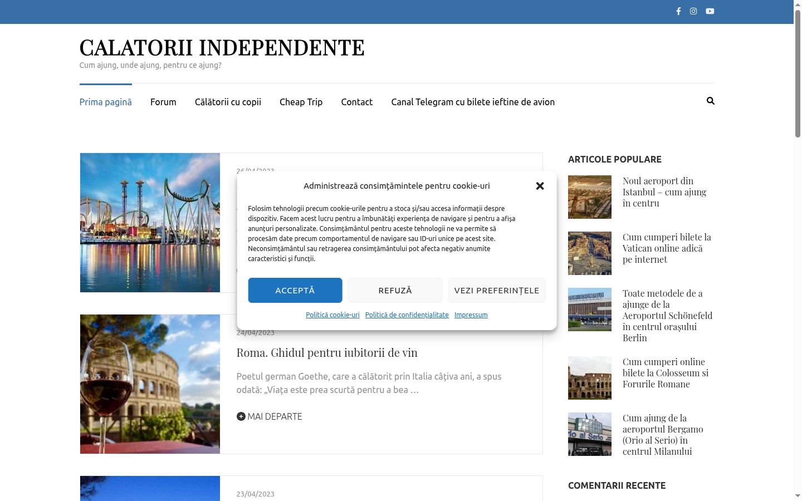
Task: Open the YouTube social icon
Action: [710, 11]
